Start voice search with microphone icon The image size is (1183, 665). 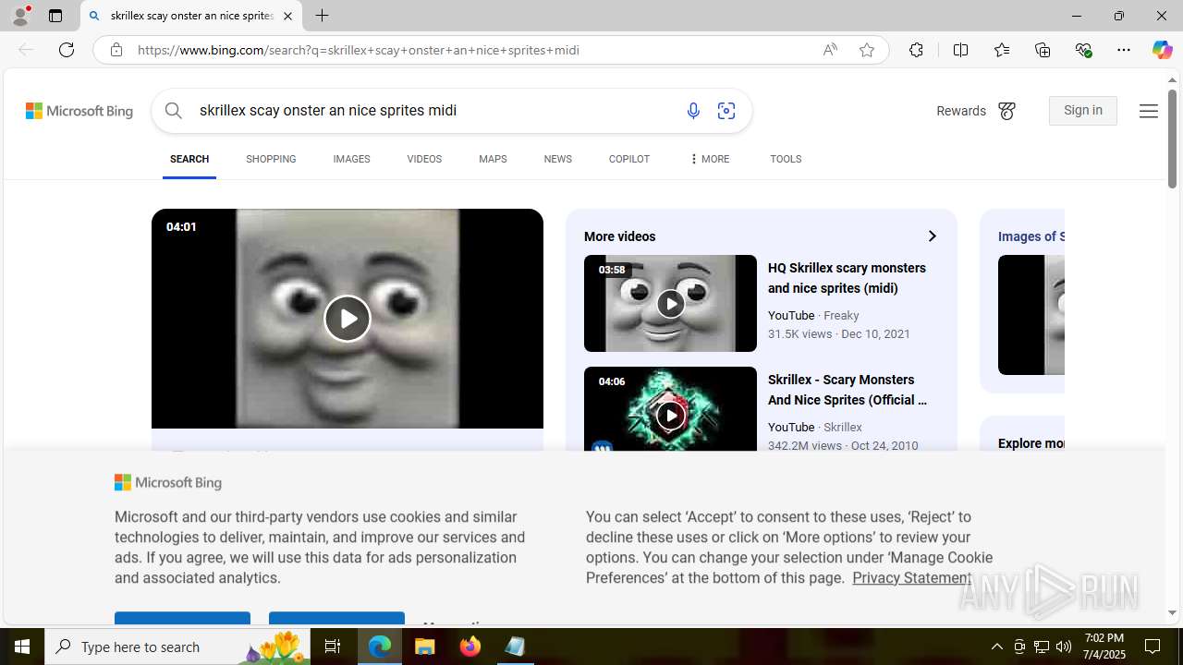click(x=693, y=111)
